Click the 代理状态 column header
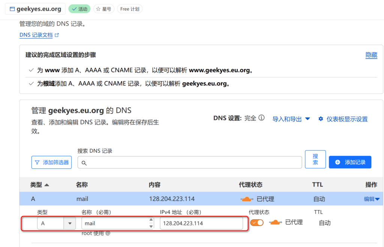Screen dimensions: 384x247 (x=250, y=185)
